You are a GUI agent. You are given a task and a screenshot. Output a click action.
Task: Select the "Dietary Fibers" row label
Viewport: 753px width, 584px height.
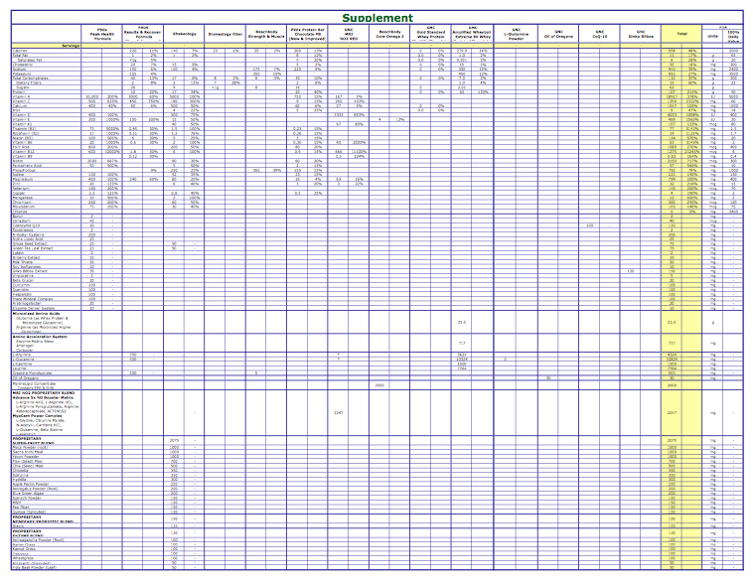pyautogui.click(x=29, y=82)
